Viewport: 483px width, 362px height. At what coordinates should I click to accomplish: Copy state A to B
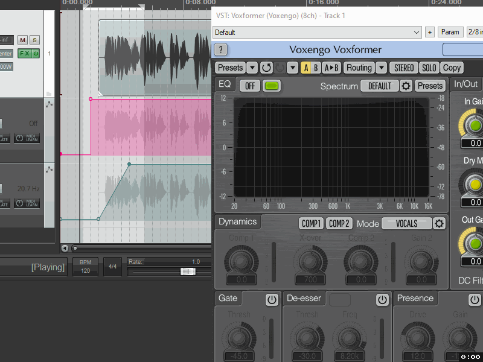pos(331,68)
